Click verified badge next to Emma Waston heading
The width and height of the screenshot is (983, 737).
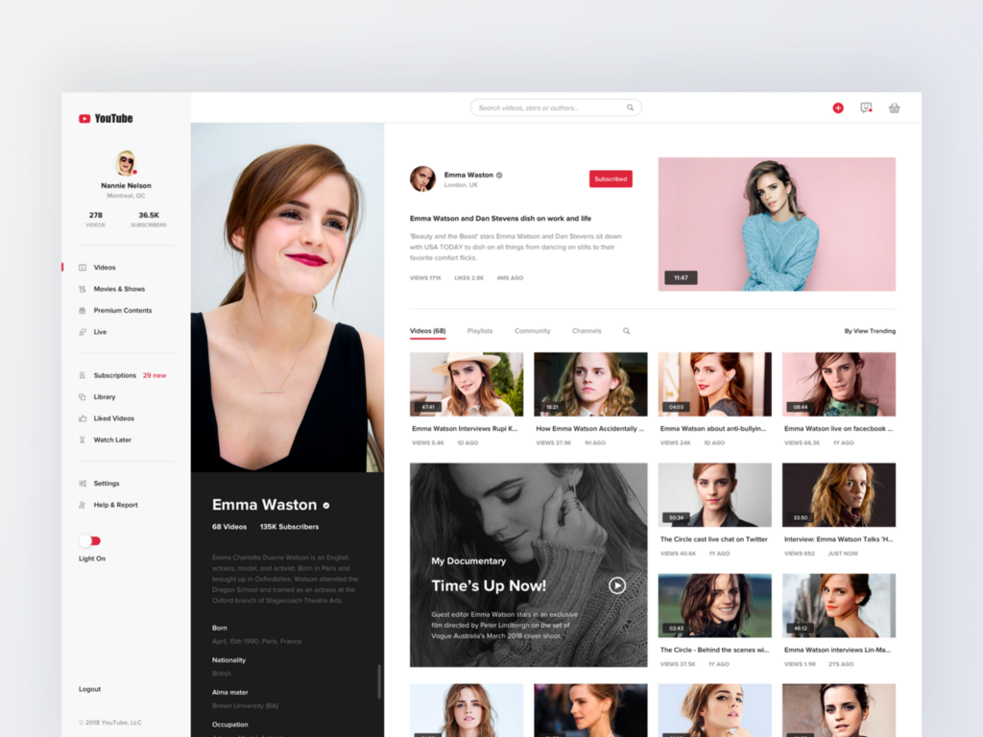[x=326, y=505]
